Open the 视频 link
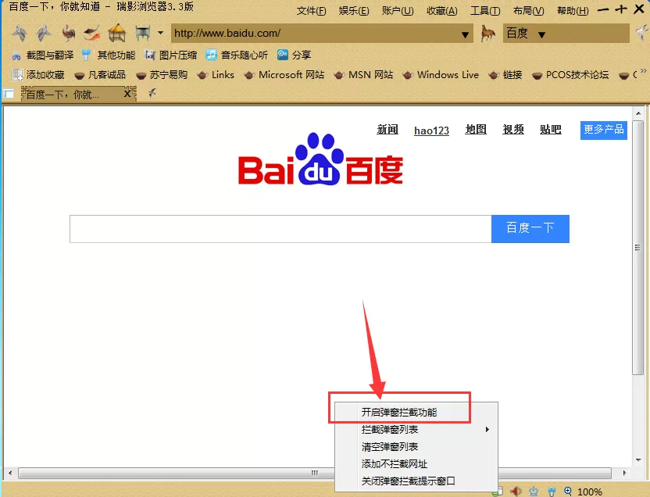This screenshot has width=650, height=497. point(513,130)
